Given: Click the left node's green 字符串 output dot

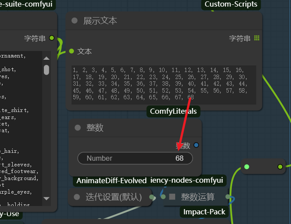Looking at the screenshot, I should [52, 38].
